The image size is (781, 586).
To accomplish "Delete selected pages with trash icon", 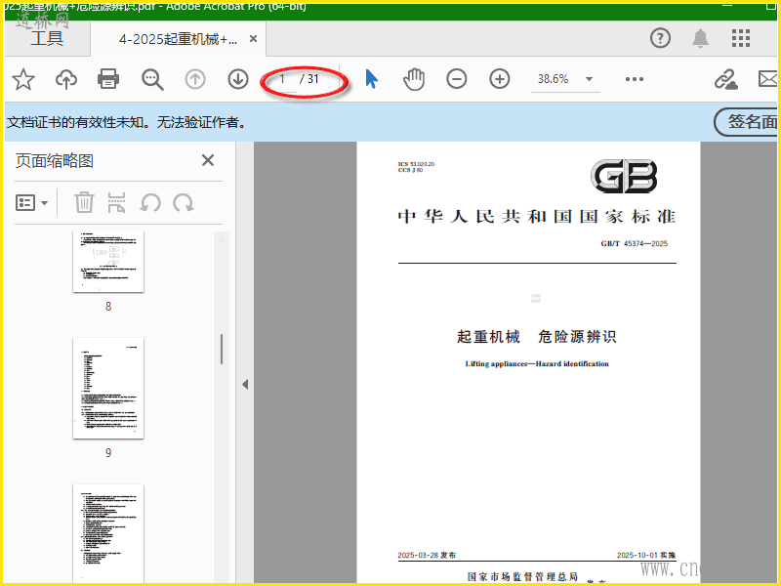I will click(84, 203).
